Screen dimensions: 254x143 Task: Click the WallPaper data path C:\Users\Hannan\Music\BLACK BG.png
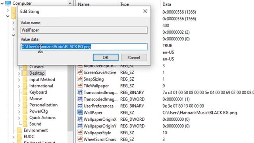pyautogui.click(x=200, y=113)
